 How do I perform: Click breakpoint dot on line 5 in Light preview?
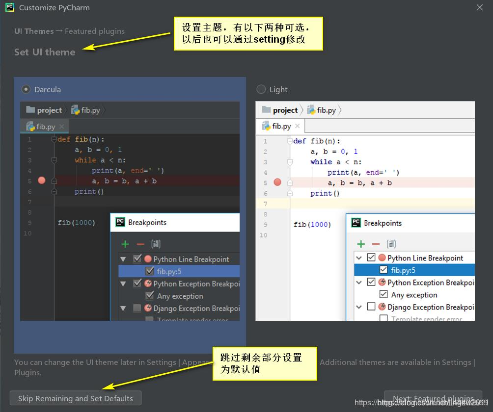click(277, 182)
